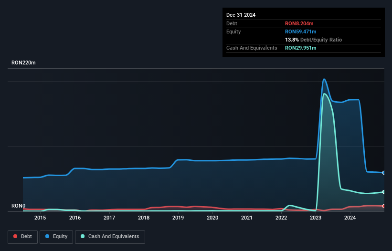Click the Debt row label in tooltip
392x251 pixels.
(232, 23)
